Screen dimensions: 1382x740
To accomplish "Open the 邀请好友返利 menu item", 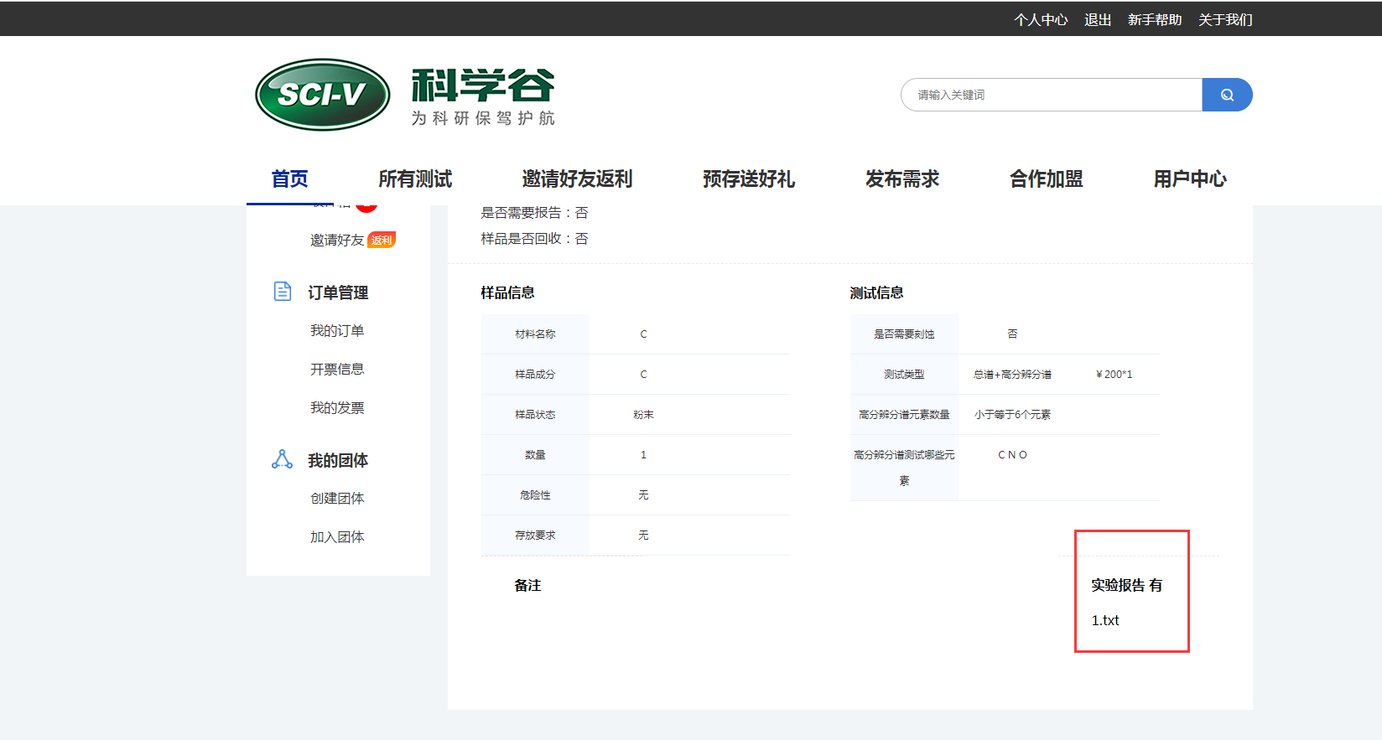I will (577, 179).
